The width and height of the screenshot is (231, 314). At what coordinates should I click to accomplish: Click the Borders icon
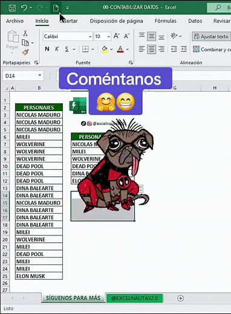pos(85,49)
